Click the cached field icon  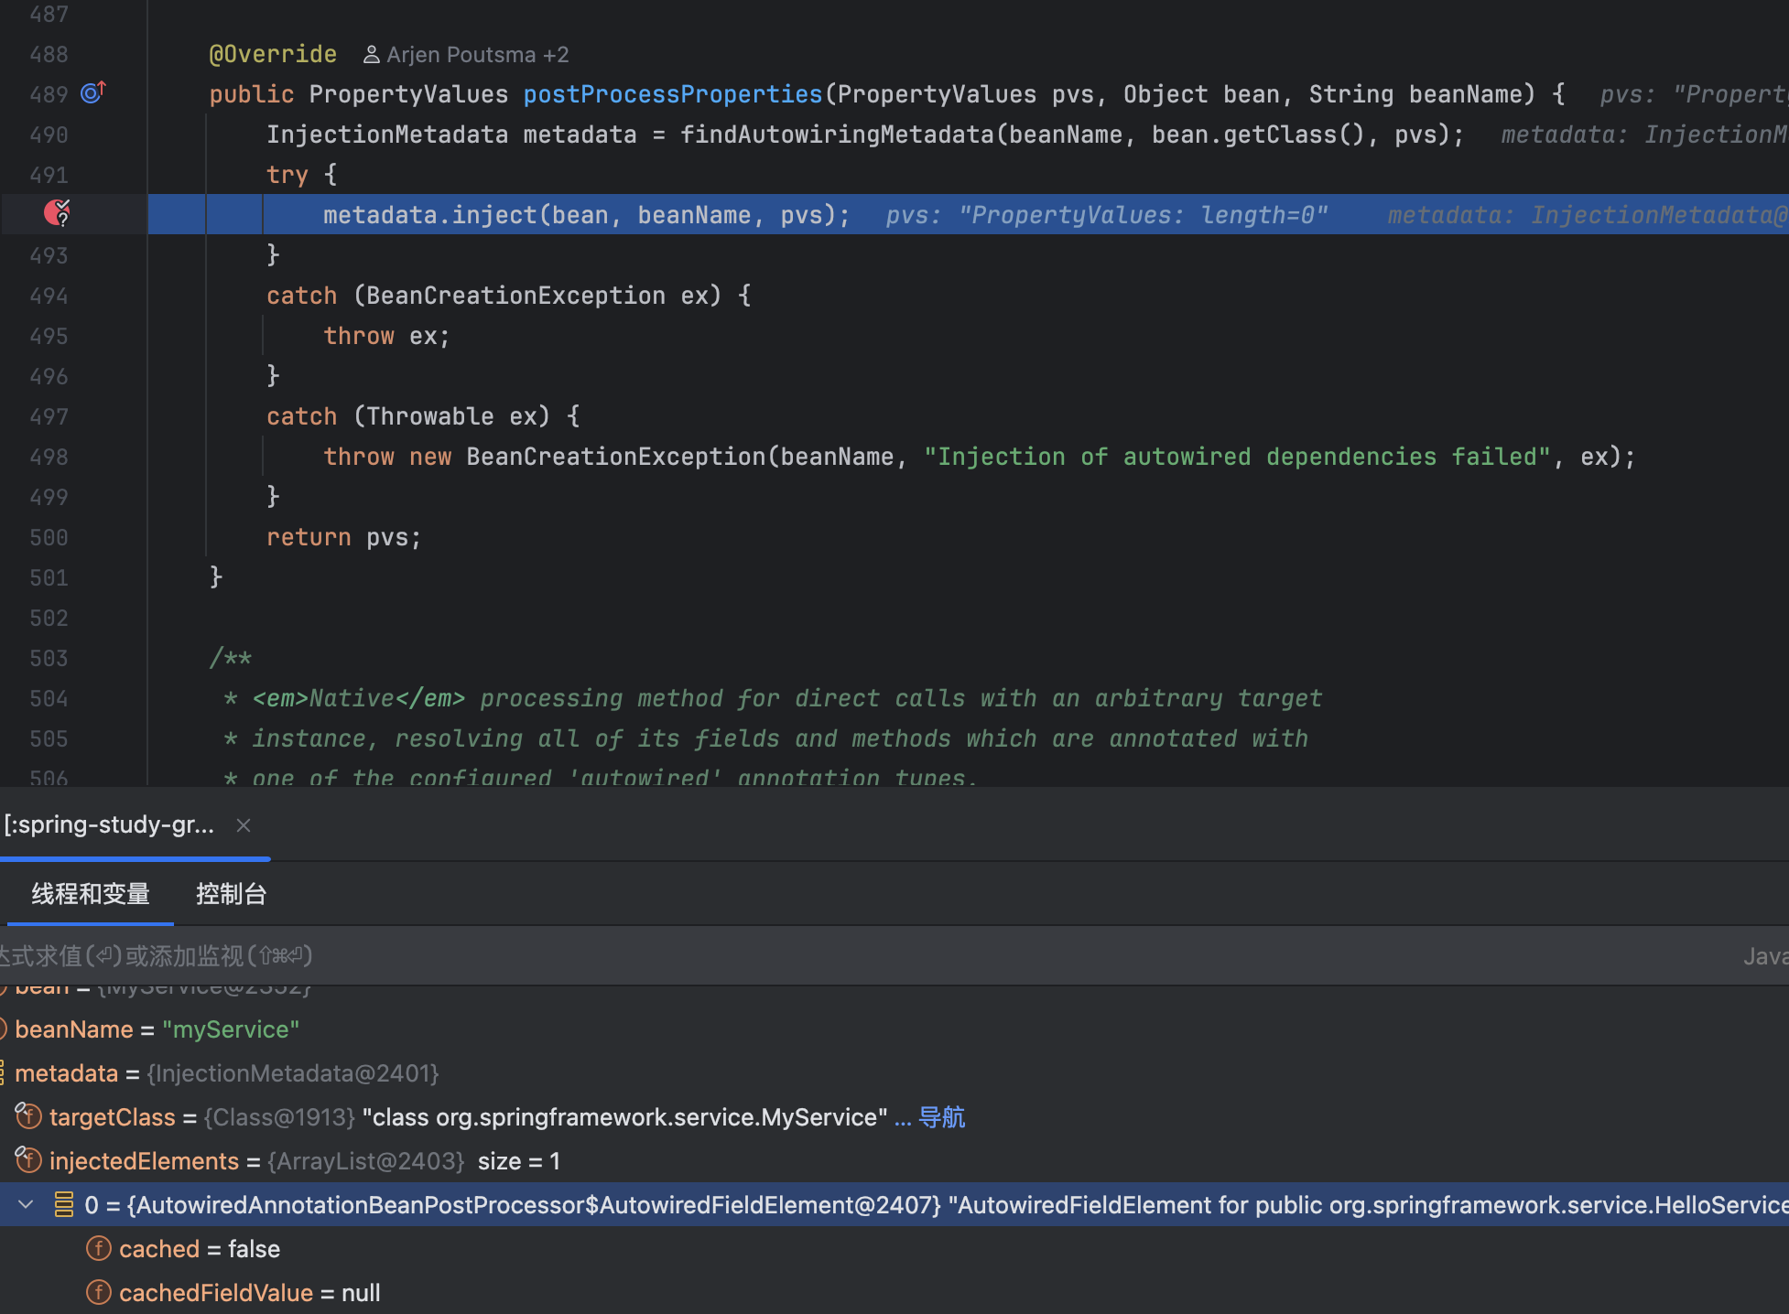tap(99, 1248)
